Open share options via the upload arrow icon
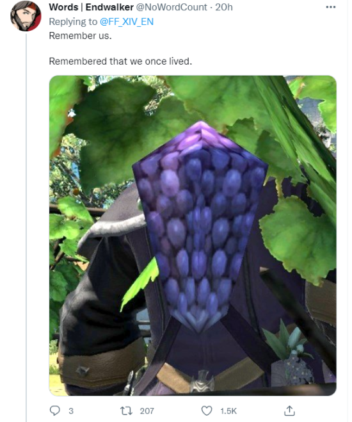 point(289,410)
